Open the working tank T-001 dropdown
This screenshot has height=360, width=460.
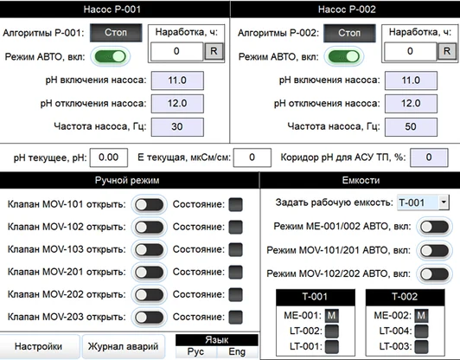tap(423, 202)
